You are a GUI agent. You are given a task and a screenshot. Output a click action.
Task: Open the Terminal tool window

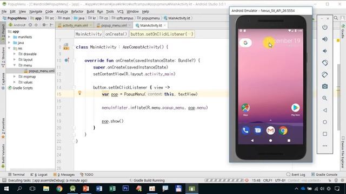(x=16, y=175)
